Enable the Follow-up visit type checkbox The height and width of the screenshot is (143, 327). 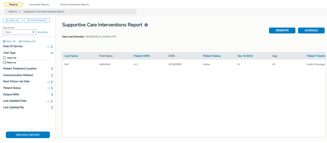4,63
